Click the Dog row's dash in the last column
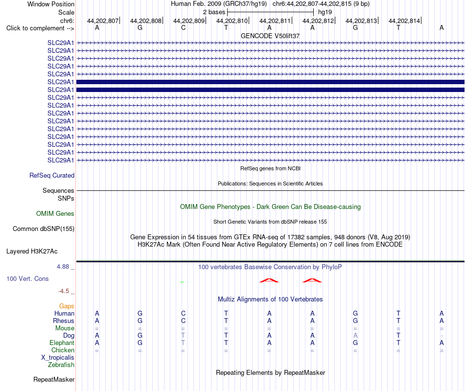Image resolution: width=465 pixels, height=391 pixels. click(442, 336)
